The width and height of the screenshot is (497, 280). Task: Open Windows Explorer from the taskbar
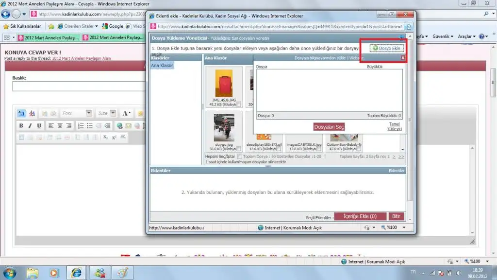[33, 273]
